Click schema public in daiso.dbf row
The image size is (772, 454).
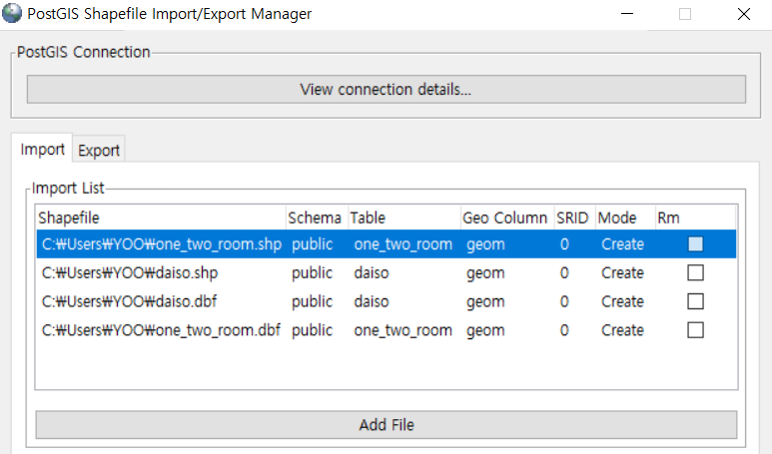313,301
